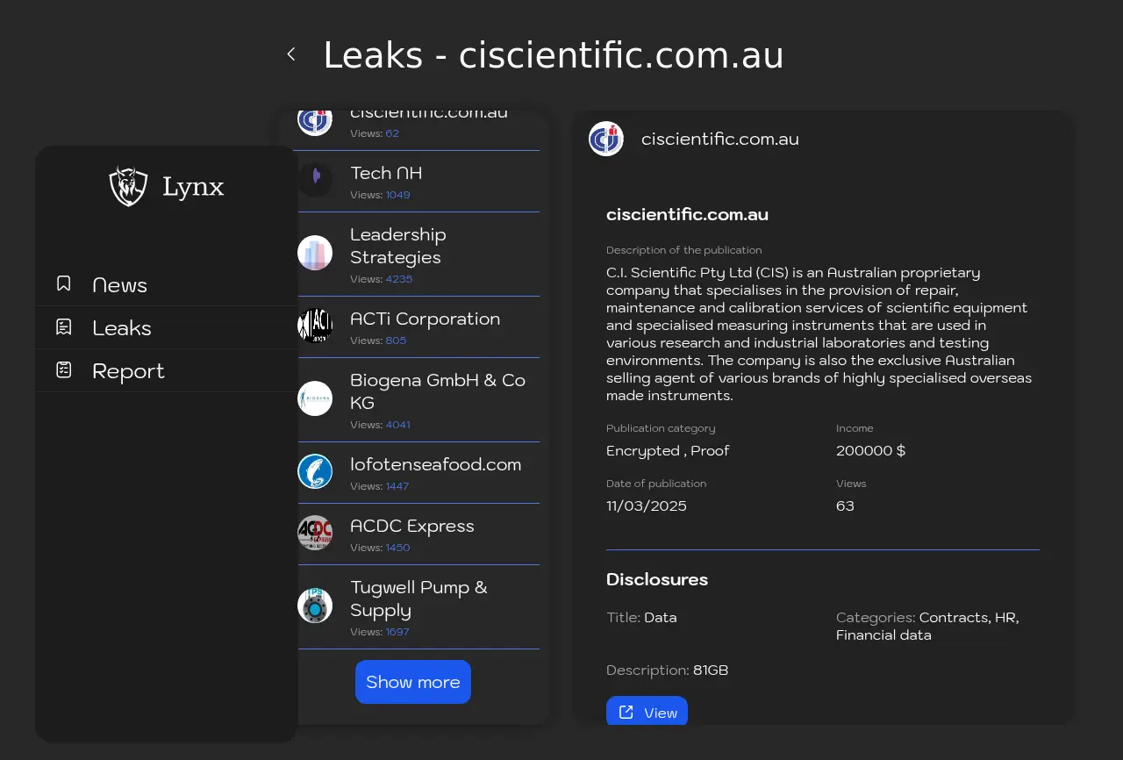
Task: Select the Biogena GmbH & Co KG entry
Action: click(x=437, y=391)
